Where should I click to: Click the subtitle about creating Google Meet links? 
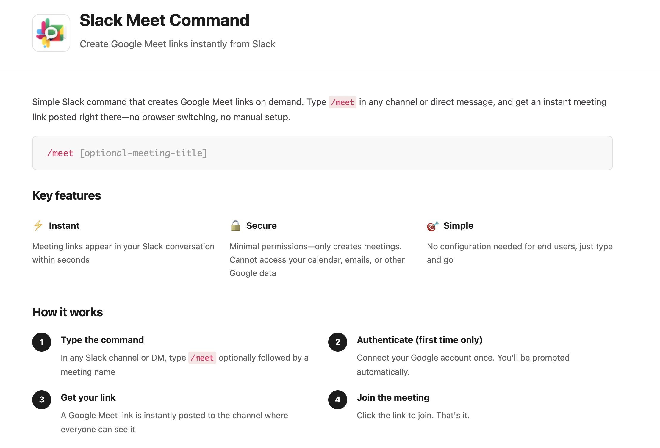point(177,44)
